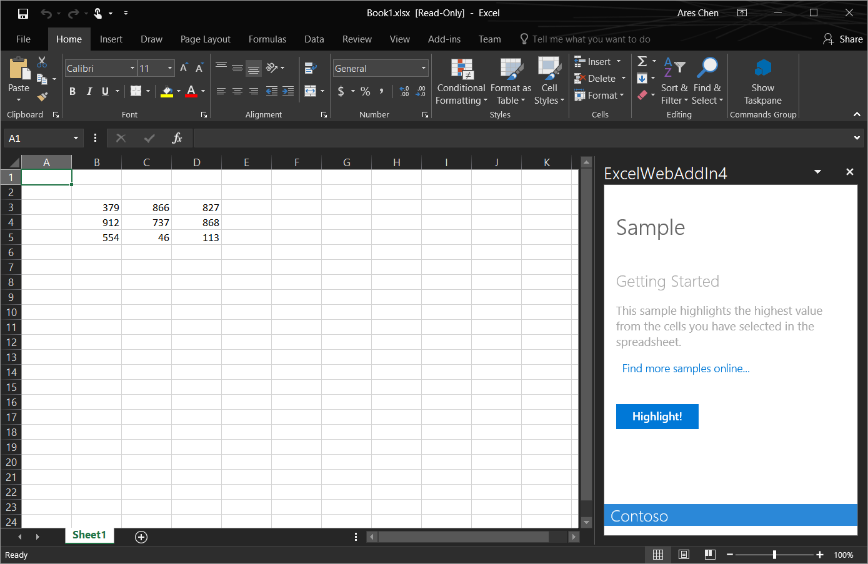This screenshot has height=564, width=868.
Task: Switch to the Insert ribbon tab
Action: coord(111,39)
